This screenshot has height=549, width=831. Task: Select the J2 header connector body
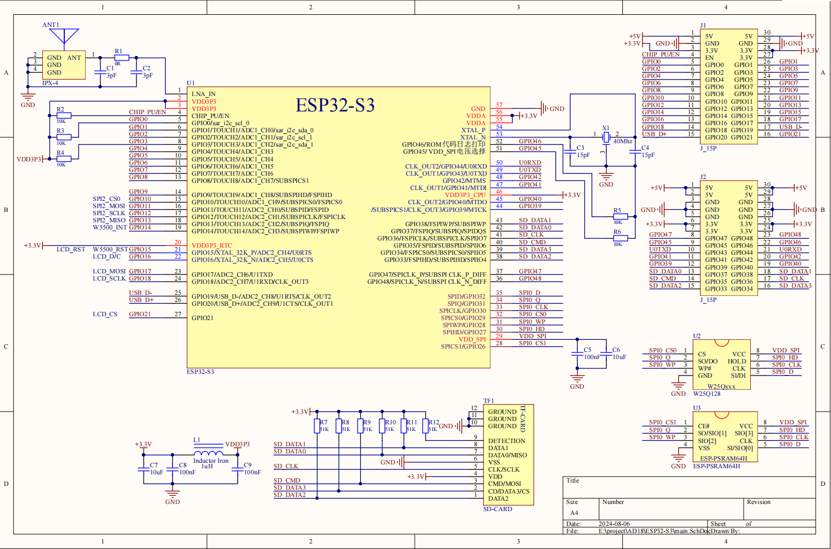[x=729, y=238]
